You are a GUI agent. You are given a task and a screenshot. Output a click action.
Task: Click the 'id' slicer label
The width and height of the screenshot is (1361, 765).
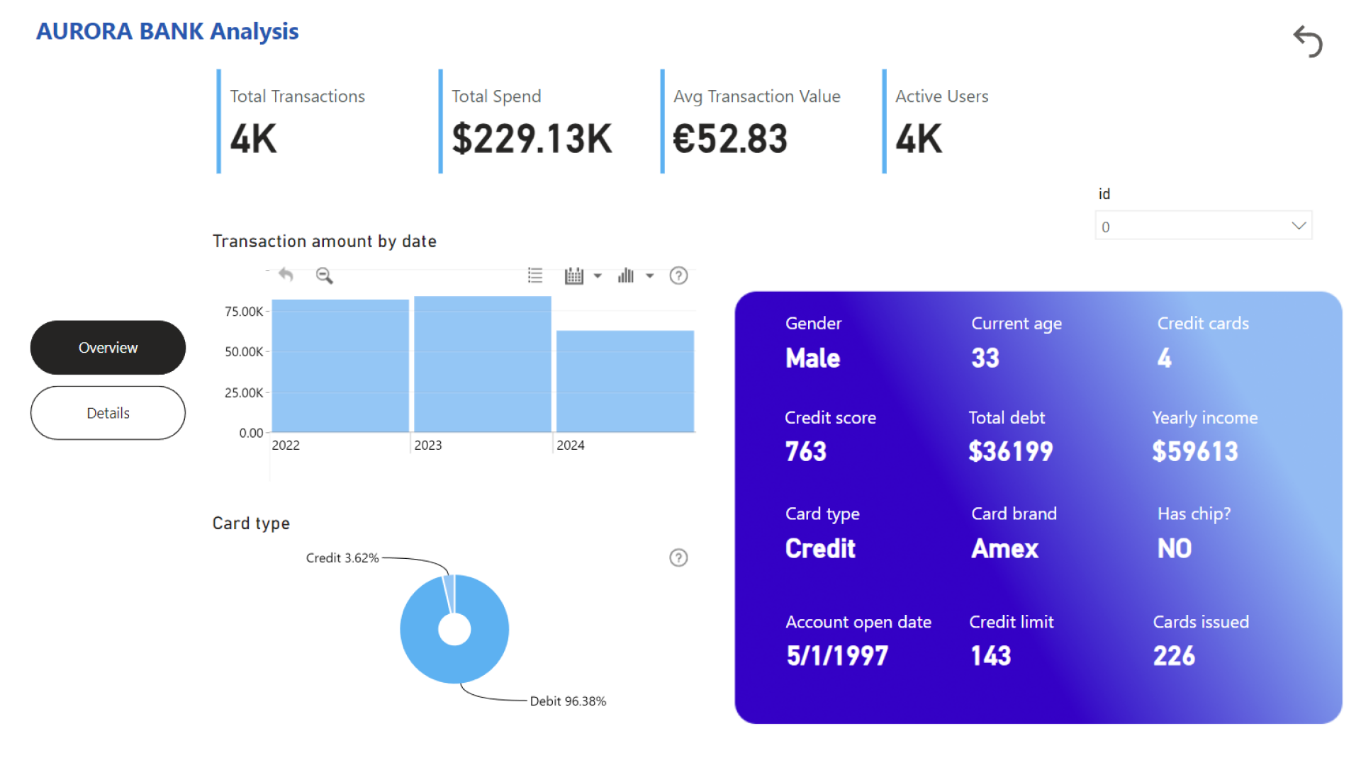pos(1104,194)
